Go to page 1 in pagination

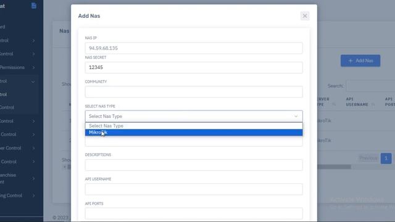(x=386, y=158)
